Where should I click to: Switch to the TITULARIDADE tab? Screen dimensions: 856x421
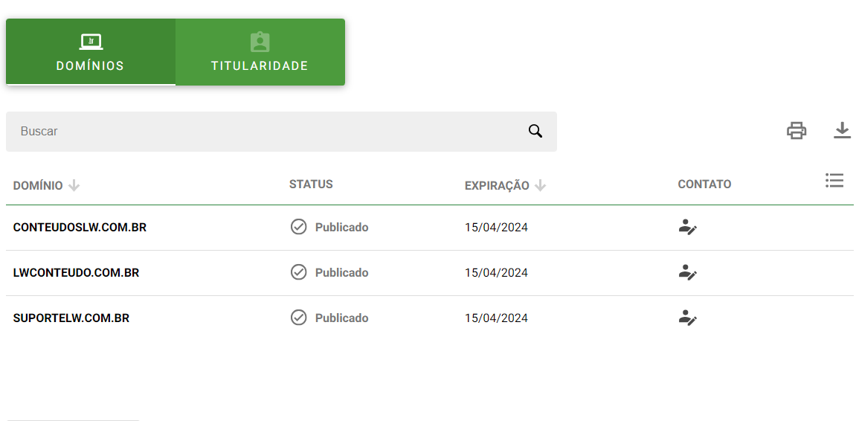coord(260,52)
